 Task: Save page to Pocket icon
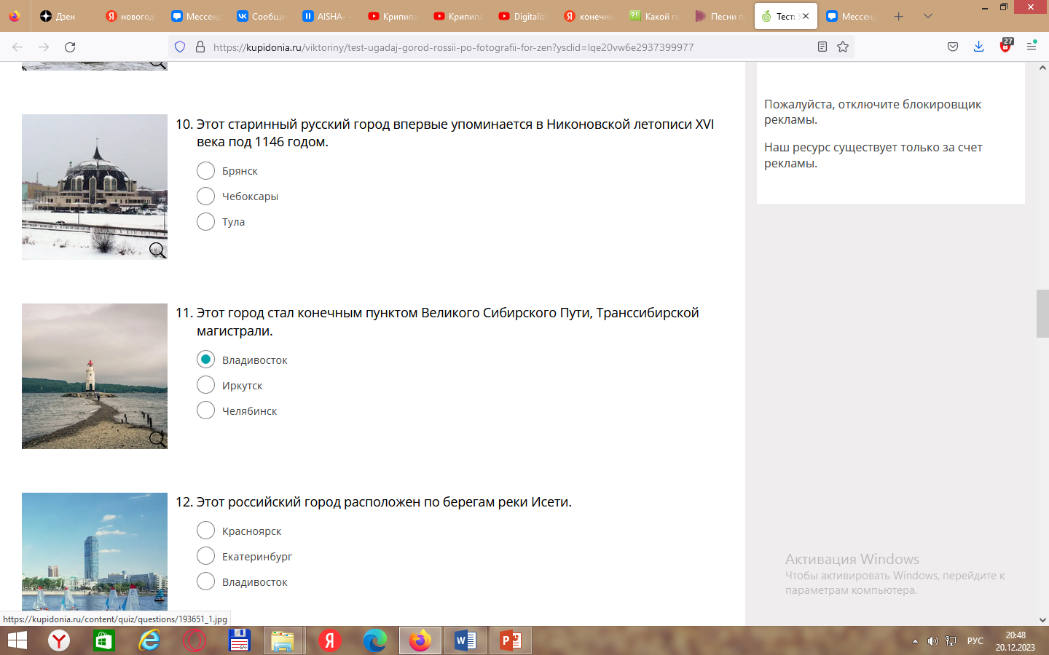[953, 47]
